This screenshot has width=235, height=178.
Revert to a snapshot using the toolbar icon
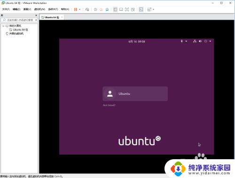point(101,9)
